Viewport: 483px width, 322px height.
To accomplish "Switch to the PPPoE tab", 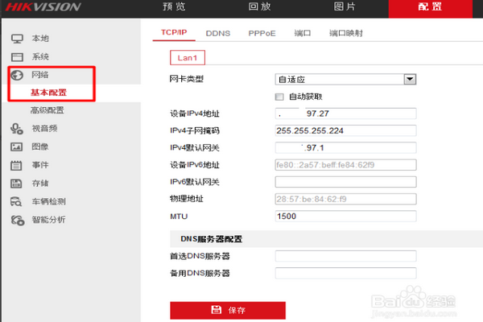I will pos(262,33).
